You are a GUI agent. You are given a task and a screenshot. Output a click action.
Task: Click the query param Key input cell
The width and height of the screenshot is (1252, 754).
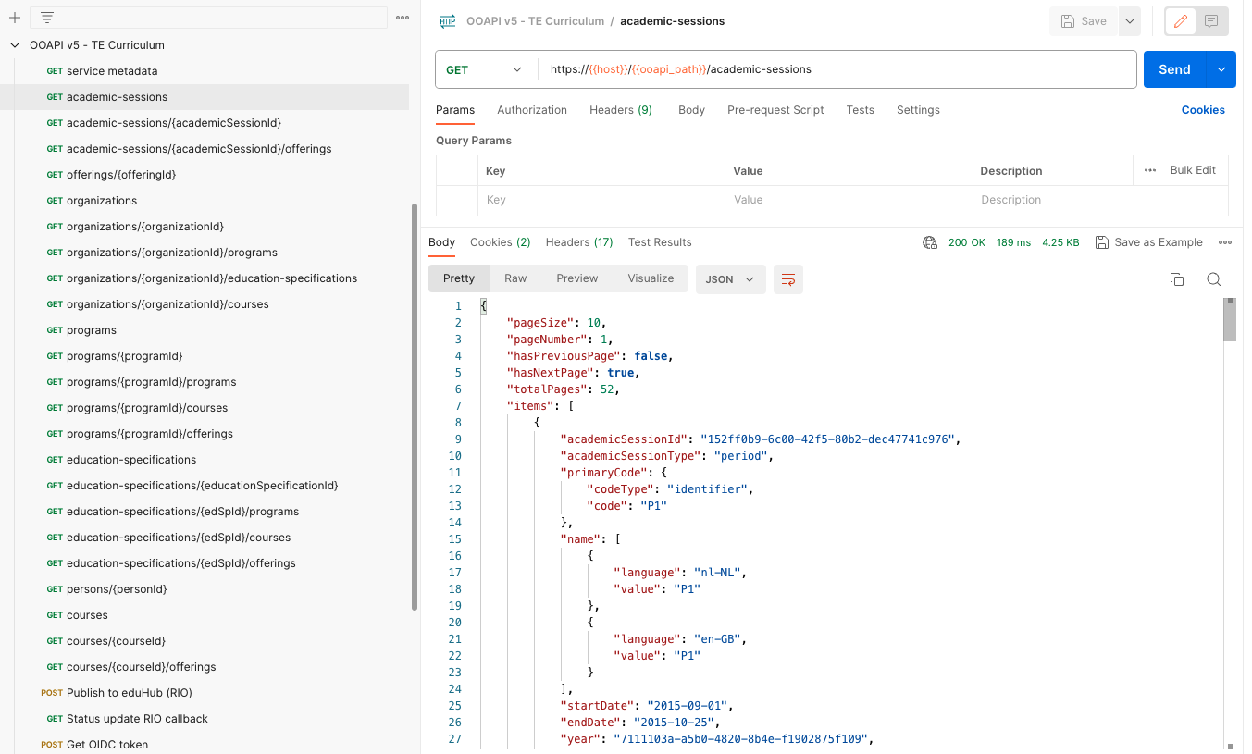pos(601,200)
